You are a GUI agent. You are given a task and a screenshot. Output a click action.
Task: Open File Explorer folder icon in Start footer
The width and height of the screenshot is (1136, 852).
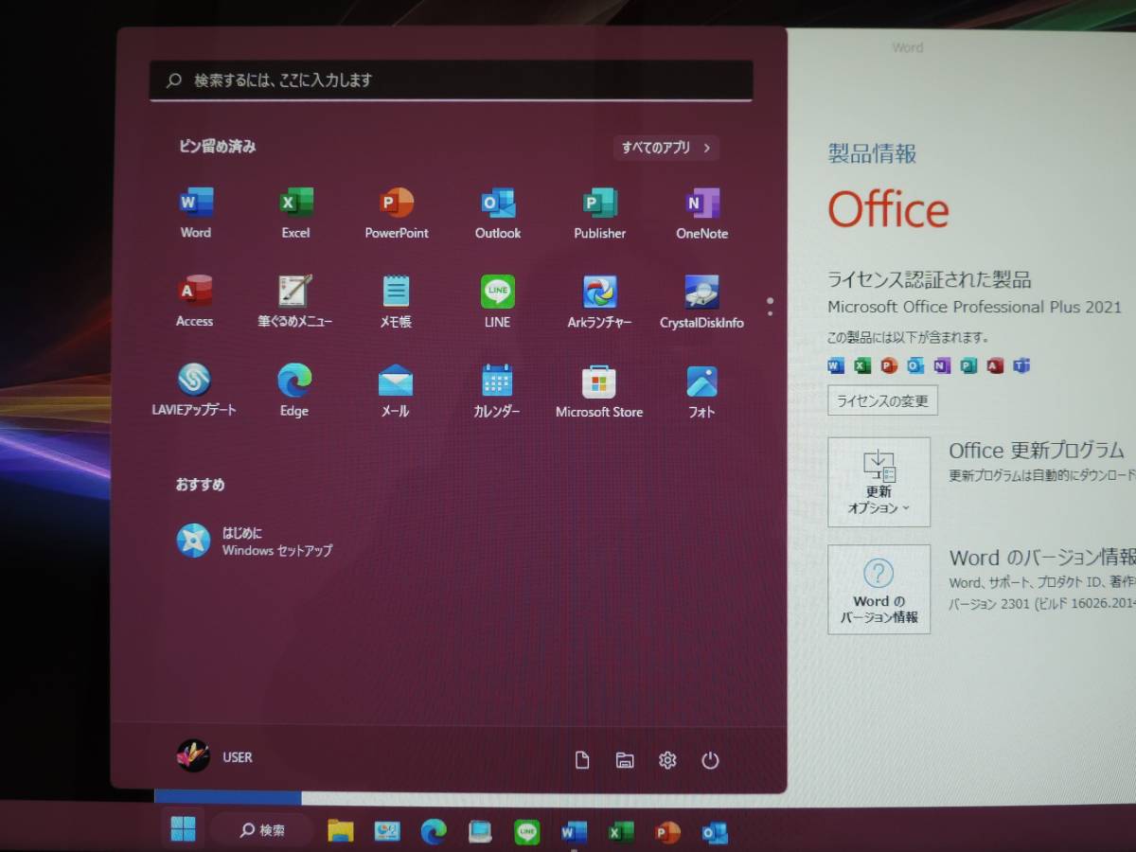pos(625,760)
